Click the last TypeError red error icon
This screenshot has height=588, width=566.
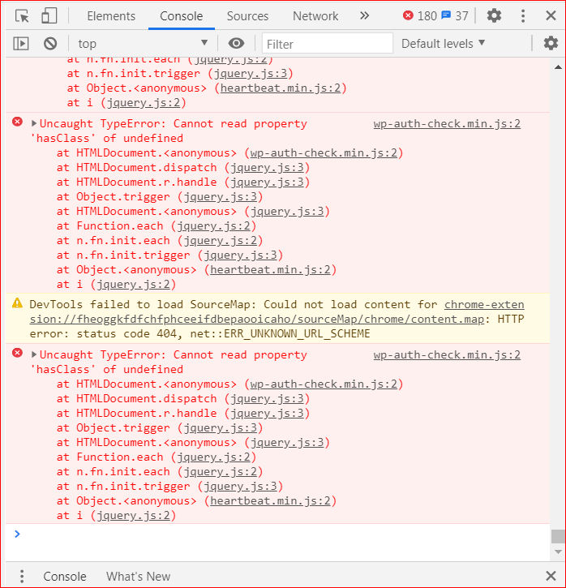(x=17, y=353)
